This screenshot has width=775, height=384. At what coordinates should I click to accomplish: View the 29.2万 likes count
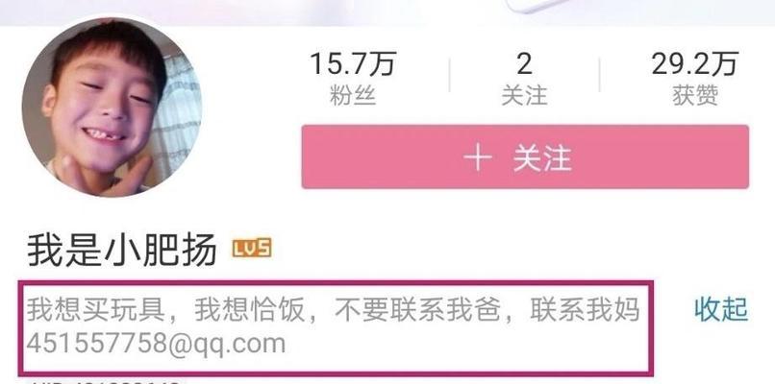[694, 64]
